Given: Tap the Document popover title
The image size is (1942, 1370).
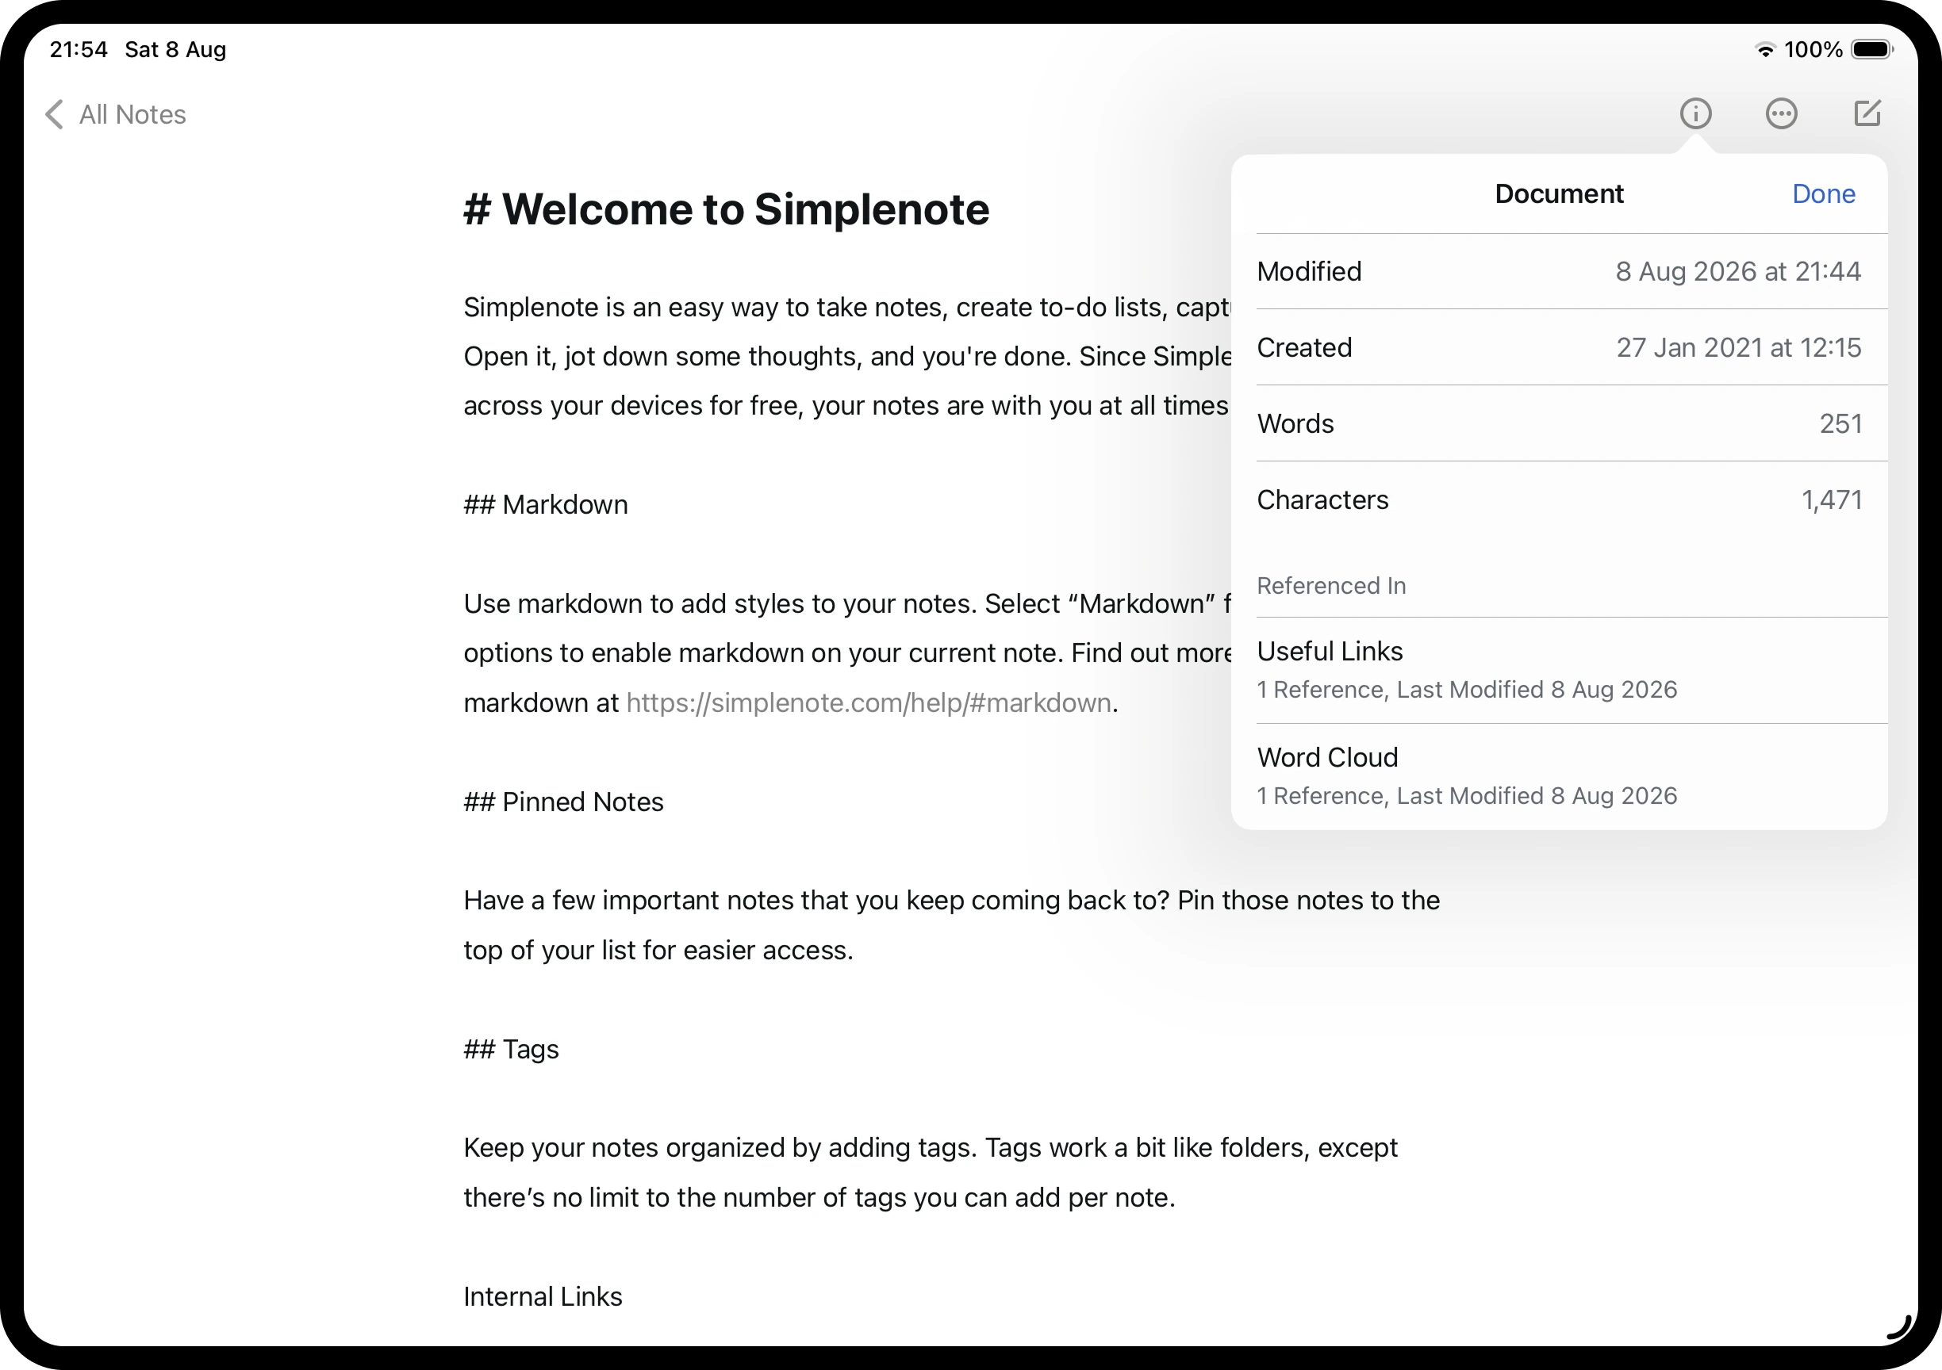Looking at the screenshot, I should (1558, 193).
